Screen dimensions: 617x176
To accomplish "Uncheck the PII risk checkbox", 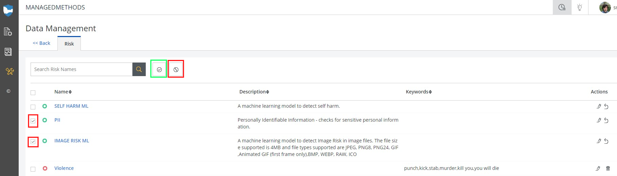I will pos(33,121).
